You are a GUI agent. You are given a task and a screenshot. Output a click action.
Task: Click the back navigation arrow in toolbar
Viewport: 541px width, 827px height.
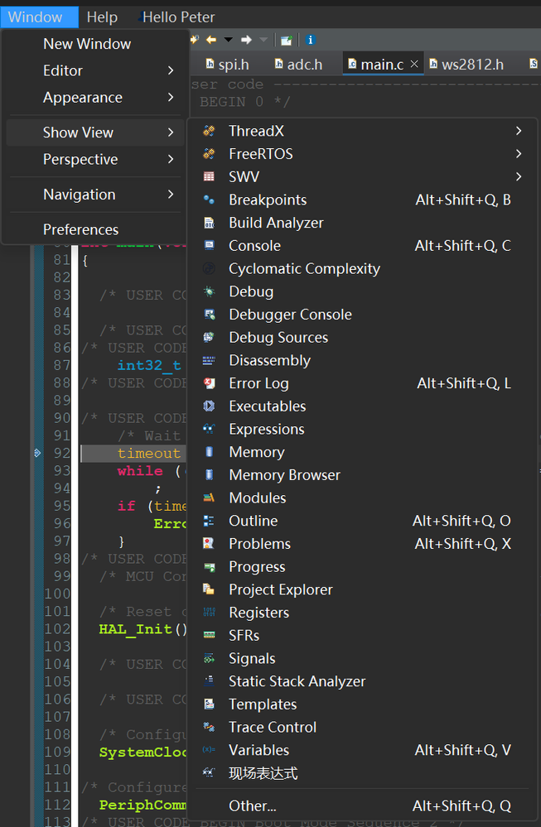(211, 40)
